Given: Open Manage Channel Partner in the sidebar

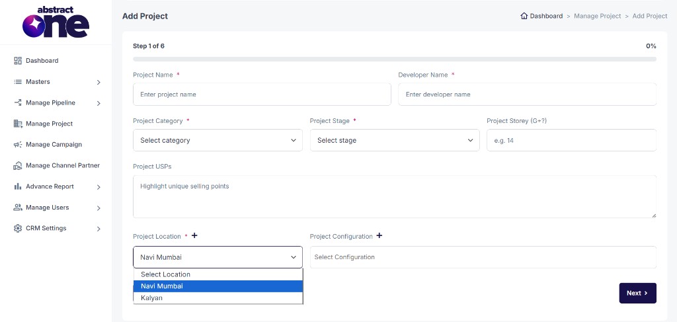Looking at the screenshot, I should tap(63, 166).
